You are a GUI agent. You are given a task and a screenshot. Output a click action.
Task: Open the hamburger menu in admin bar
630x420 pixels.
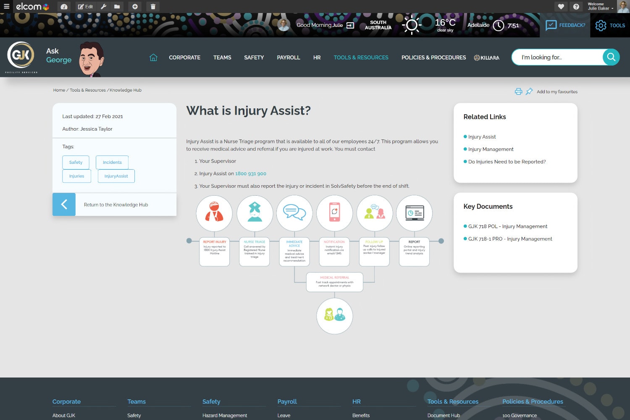[x=7, y=6]
